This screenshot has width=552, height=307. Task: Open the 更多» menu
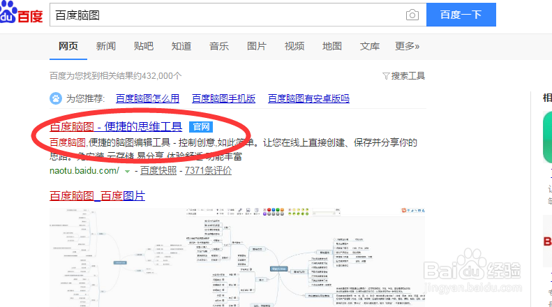point(408,46)
